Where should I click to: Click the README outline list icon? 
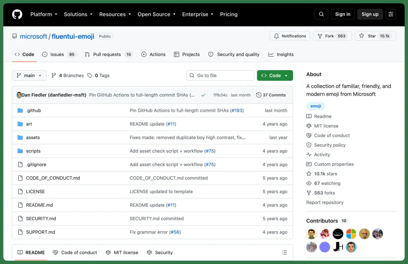(x=284, y=252)
